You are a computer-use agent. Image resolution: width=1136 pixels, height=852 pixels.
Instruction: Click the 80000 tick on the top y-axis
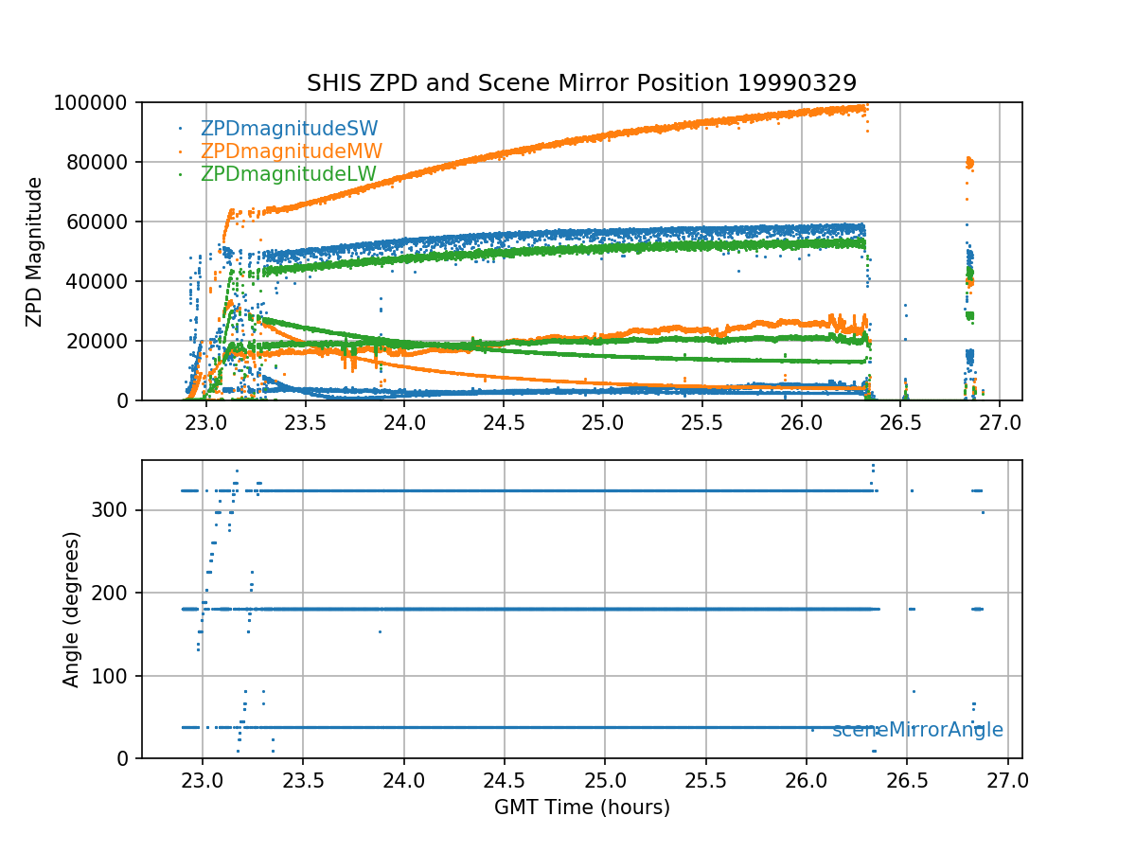point(104,162)
